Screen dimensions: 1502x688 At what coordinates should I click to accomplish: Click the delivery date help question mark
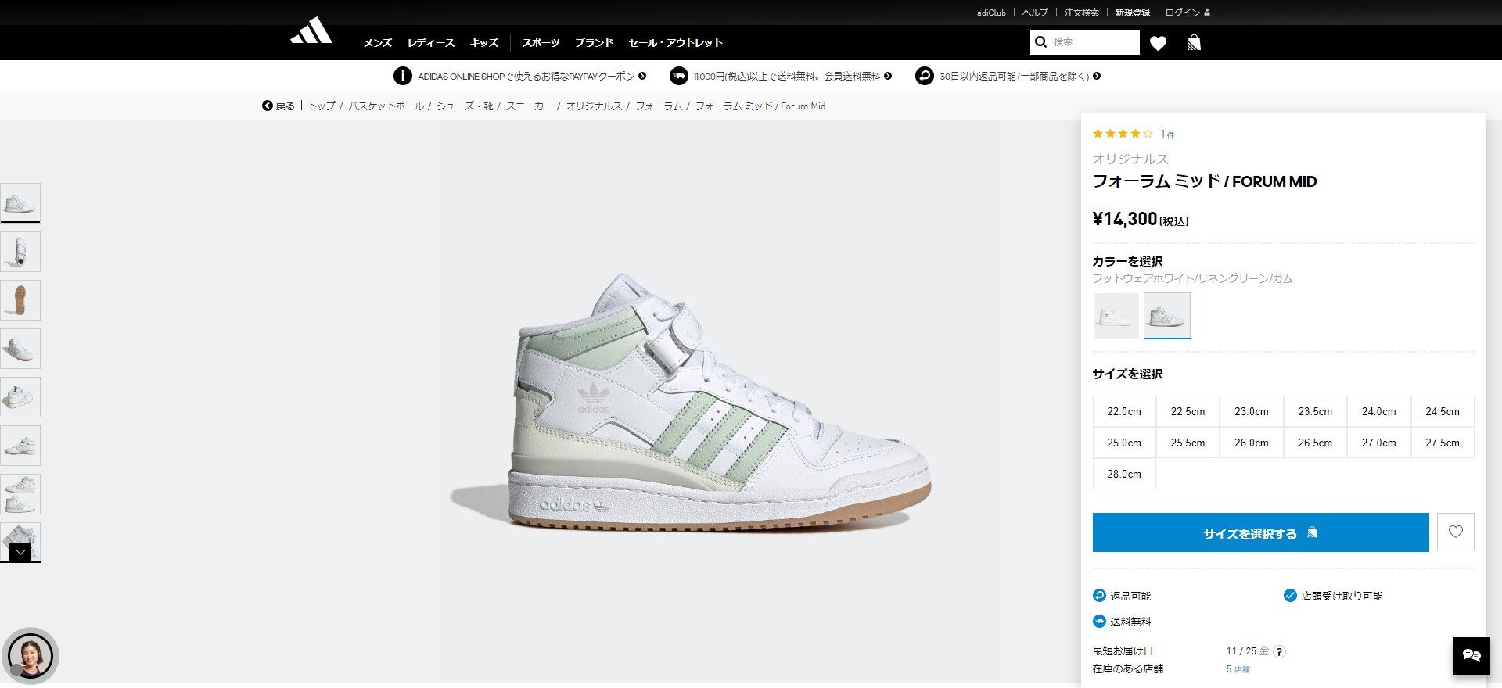tap(1280, 651)
